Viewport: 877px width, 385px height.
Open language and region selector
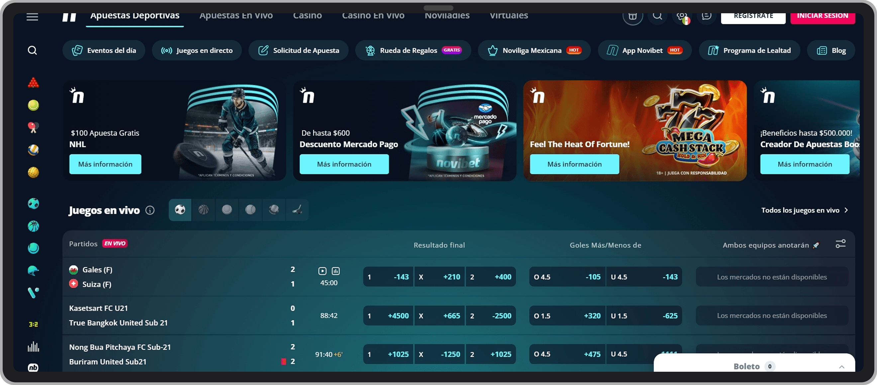(682, 17)
